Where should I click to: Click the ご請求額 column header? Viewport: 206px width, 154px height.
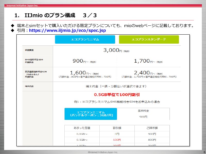click(x=152, y=128)
